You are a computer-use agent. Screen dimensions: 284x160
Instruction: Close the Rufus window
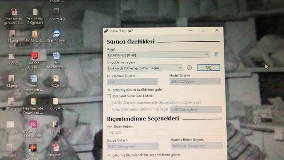pos(217,30)
